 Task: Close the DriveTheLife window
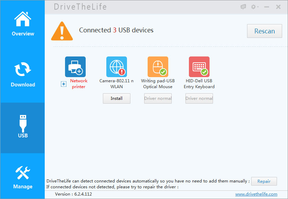(x=278, y=7)
